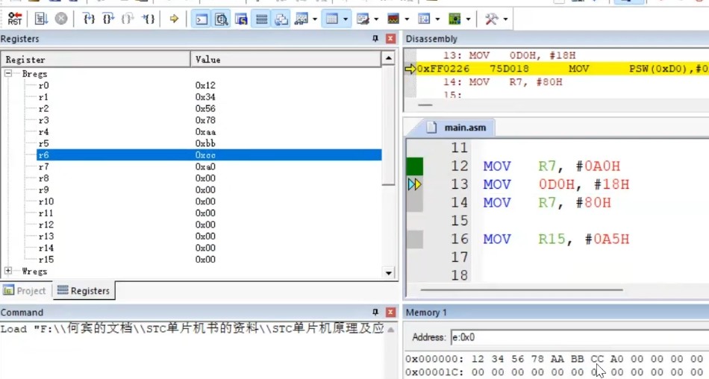Open the Memory Windows dropdown arrow
Image resolution: width=709 pixels, height=379 pixels.
(x=346, y=19)
